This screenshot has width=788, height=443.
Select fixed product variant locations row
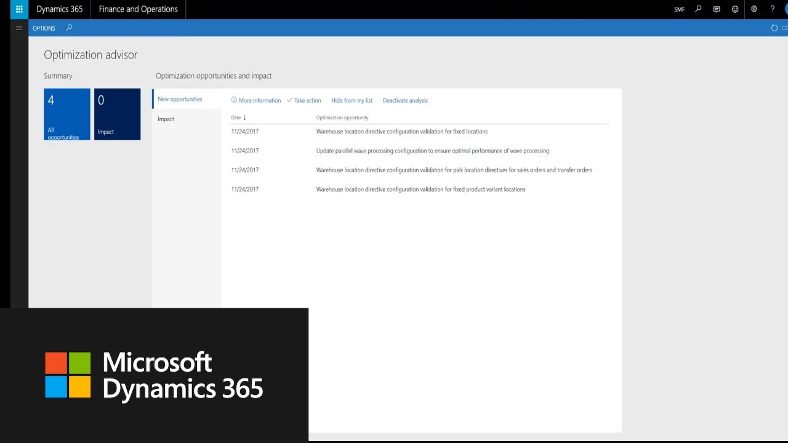pyautogui.click(x=419, y=190)
